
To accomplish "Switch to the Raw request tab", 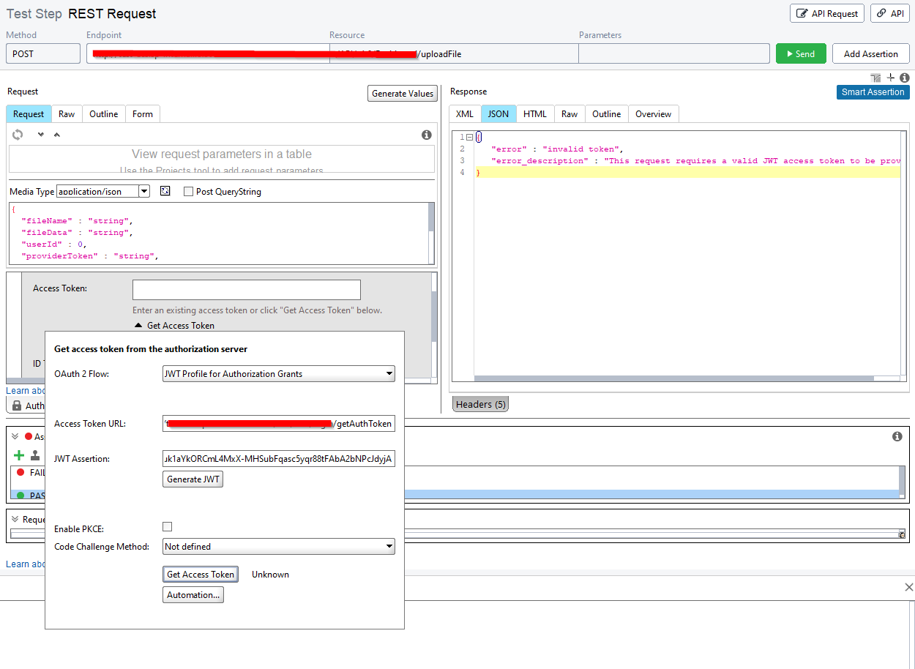I will tap(67, 114).
